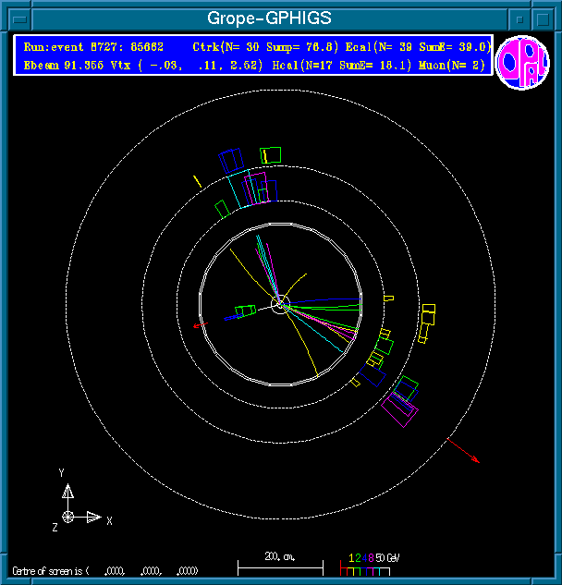Select the blue calorimeter cluster at lower right
Image resolution: width=562 pixels, height=585 pixels.
point(373,375)
